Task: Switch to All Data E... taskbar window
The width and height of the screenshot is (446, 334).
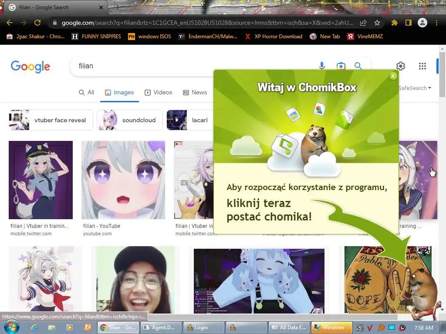Action: pos(289,327)
